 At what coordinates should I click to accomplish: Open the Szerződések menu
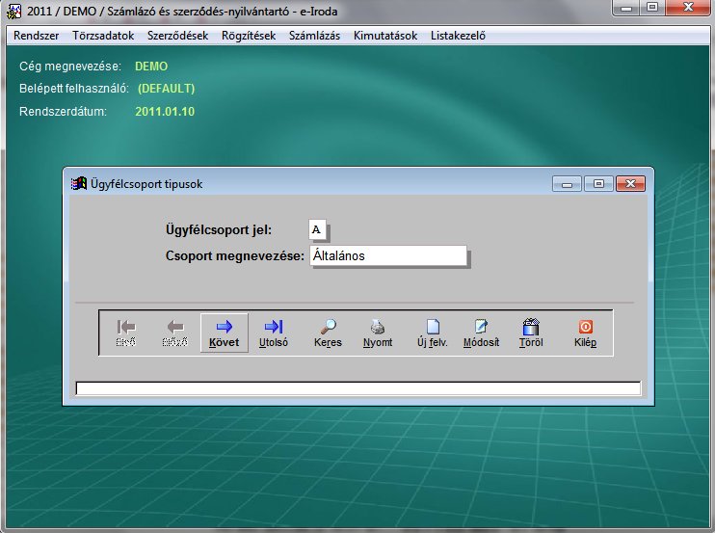click(177, 36)
